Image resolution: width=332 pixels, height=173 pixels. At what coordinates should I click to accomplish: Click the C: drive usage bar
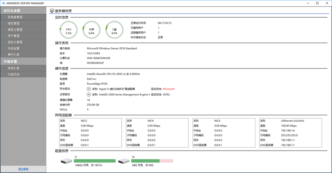tap(95, 161)
